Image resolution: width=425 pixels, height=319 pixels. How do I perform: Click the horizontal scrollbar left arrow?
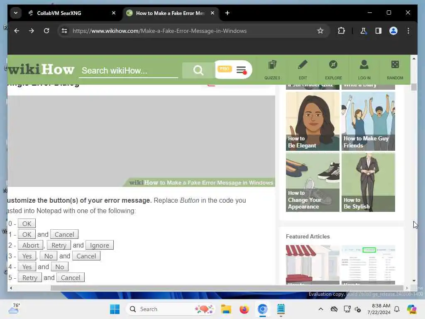click(11, 288)
